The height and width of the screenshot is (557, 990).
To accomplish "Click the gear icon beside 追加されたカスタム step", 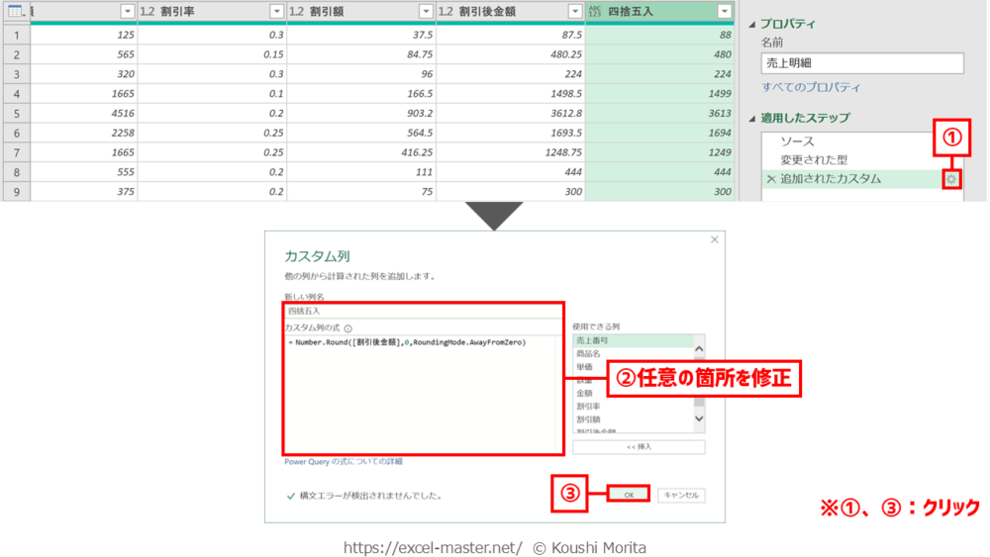I will [951, 179].
